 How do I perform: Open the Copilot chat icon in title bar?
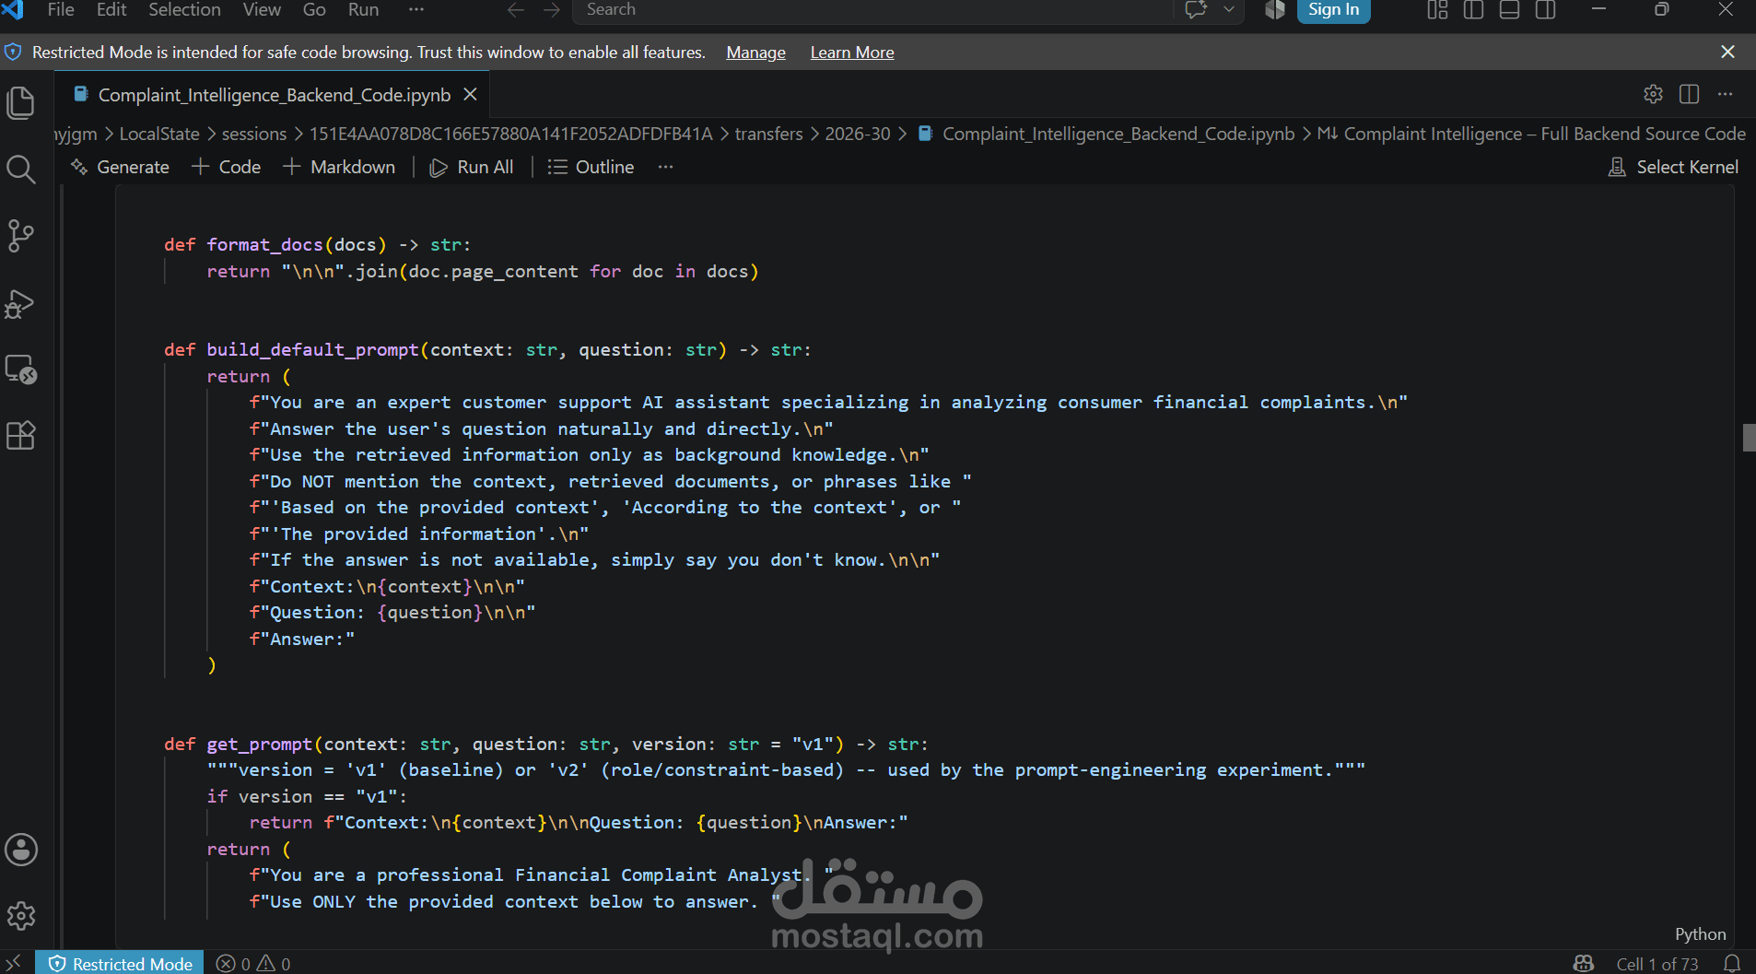(x=1196, y=9)
